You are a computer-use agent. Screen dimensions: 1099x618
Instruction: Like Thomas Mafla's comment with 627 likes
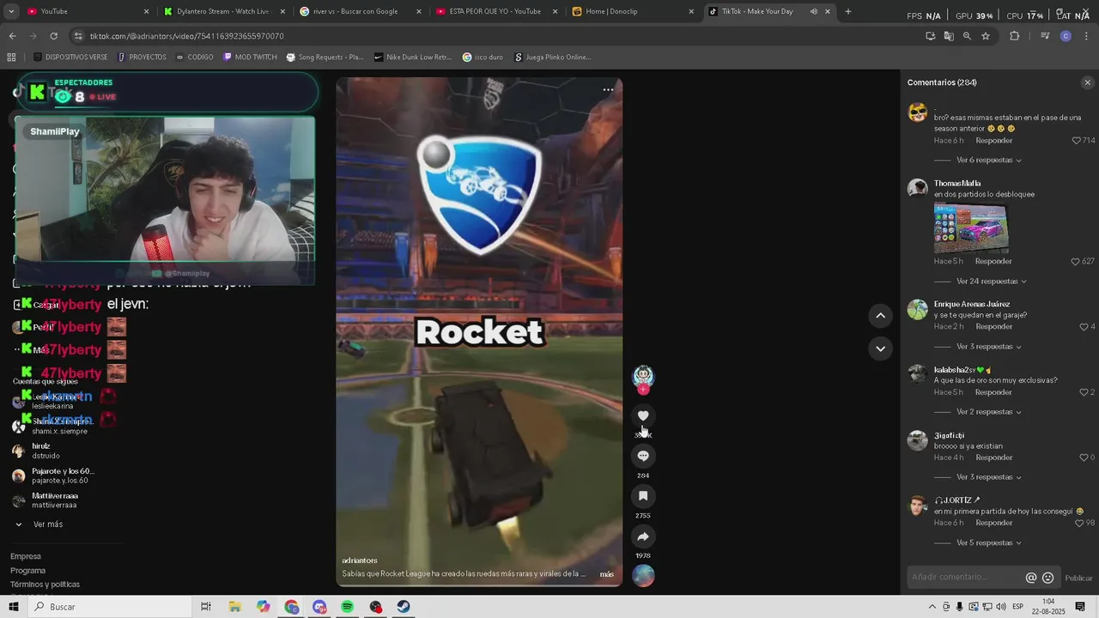pos(1077,261)
